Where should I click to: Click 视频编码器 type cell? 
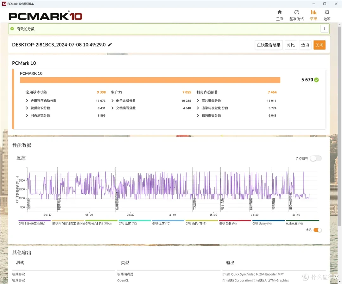(x=125, y=274)
